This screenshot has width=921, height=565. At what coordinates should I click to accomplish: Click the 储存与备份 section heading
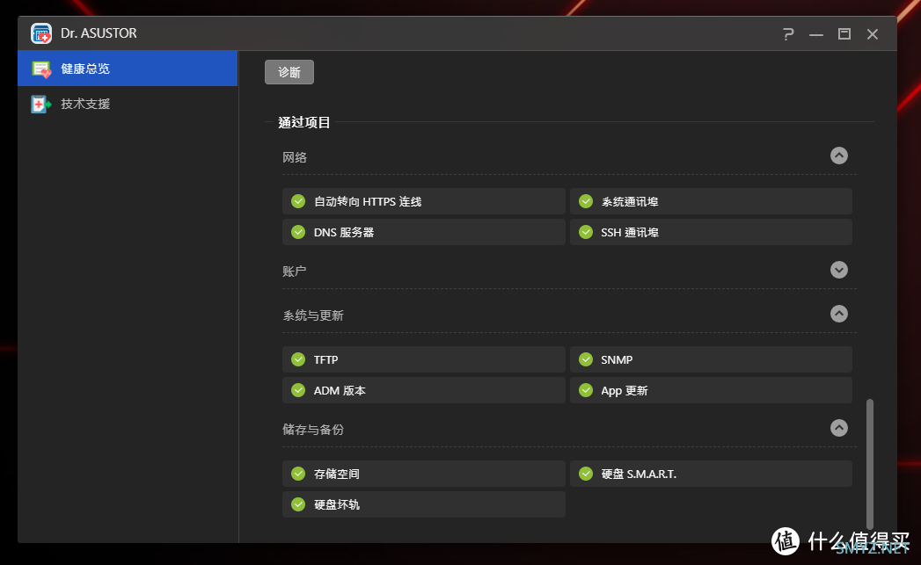coord(313,430)
